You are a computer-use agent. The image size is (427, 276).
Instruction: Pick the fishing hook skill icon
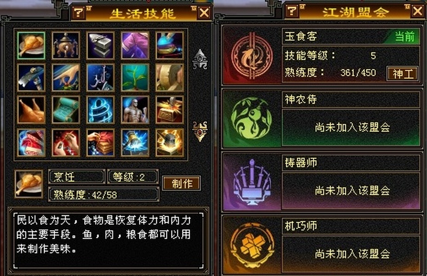click(100, 78)
